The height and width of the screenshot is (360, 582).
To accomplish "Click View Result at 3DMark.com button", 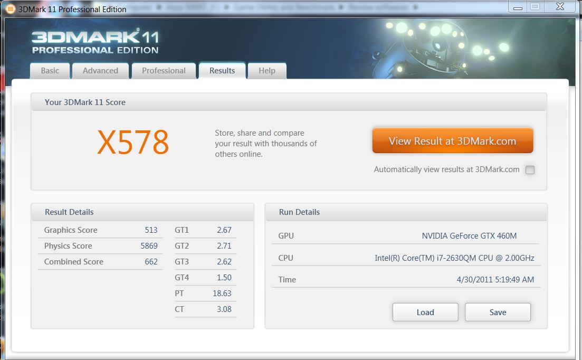I will click(x=452, y=140).
